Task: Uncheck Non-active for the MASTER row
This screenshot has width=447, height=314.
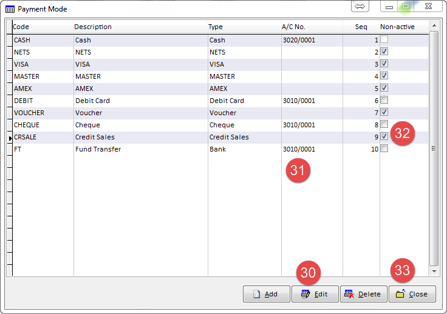Action: (x=384, y=76)
